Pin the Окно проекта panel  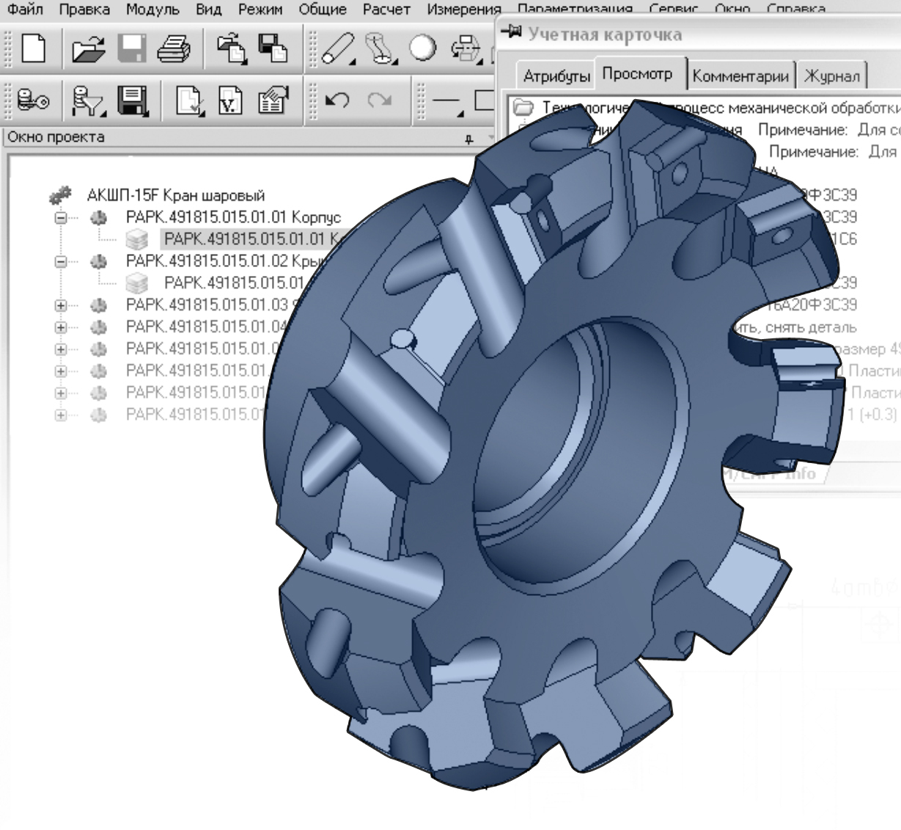[x=469, y=138]
